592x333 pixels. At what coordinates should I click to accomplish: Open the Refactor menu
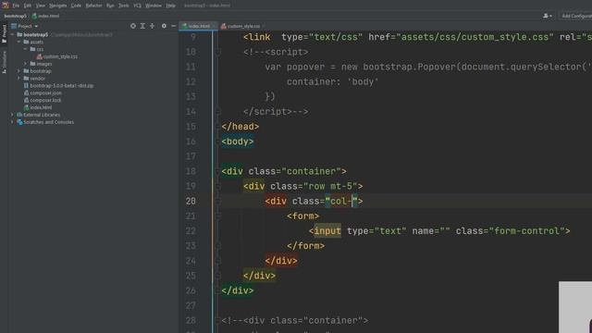(x=93, y=6)
